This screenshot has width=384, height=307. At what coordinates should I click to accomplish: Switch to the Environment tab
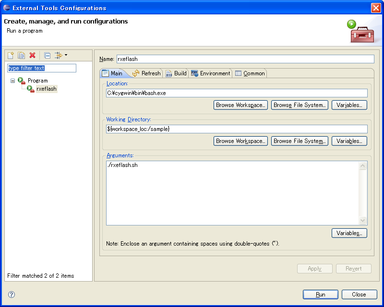[x=211, y=73]
